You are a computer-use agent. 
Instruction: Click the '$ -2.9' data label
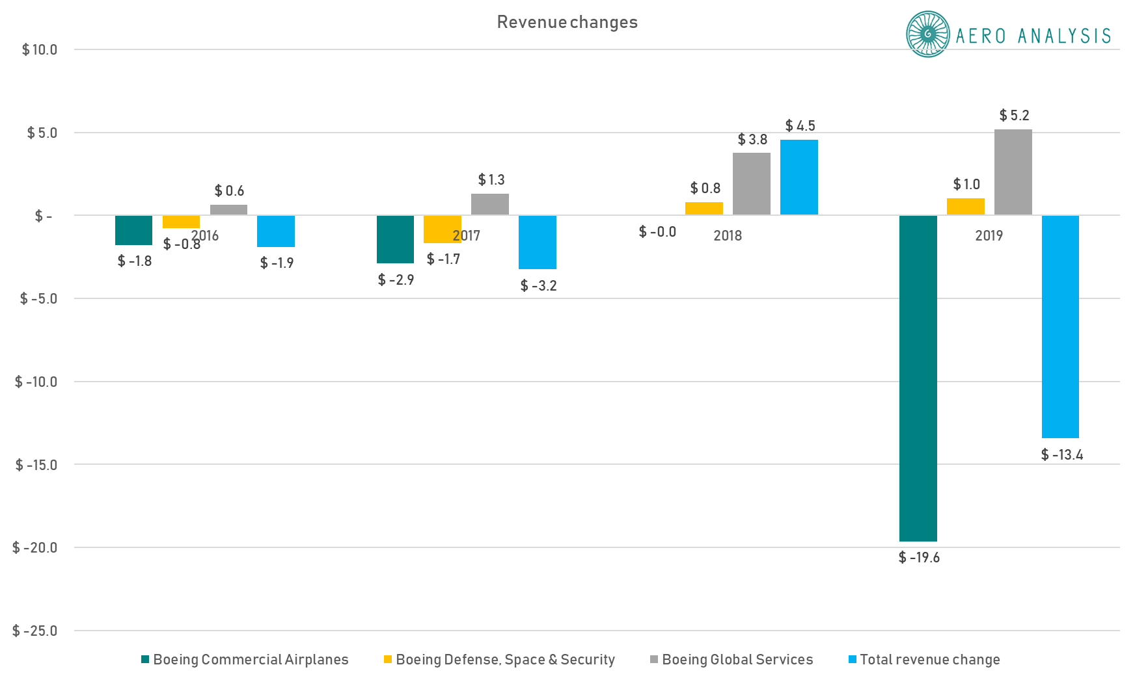[396, 280]
